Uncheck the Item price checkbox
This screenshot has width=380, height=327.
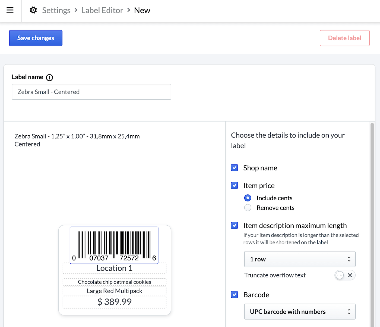pos(235,185)
